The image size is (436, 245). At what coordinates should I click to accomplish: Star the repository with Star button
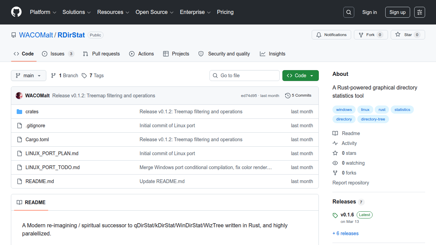[x=408, y=35]
